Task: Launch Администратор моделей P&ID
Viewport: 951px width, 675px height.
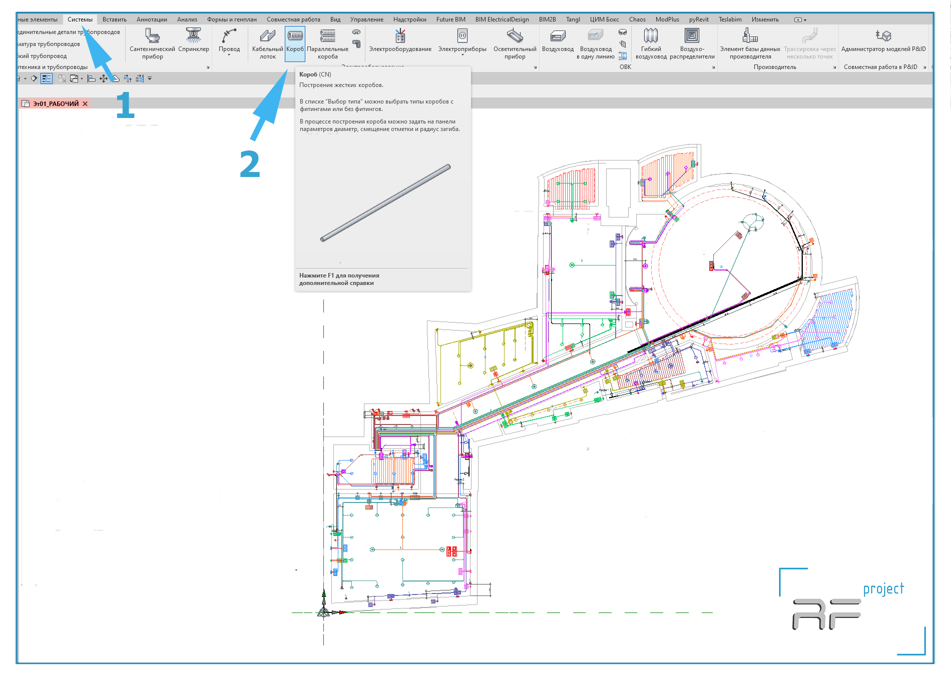Action: pyautogui.click(x=883, y=40)
